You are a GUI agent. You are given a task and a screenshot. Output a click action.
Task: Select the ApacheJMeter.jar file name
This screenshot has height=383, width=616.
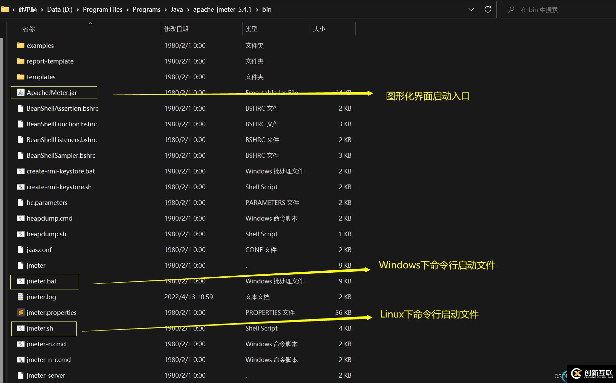(52, 93)
